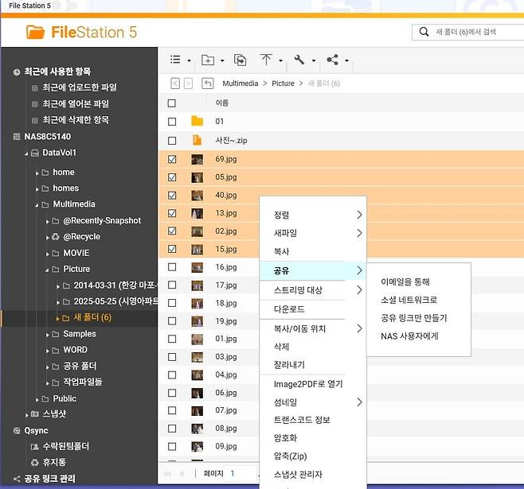Expand the MOVIE folder in tree
This screenshot has width=524, height=489.
click(47, 253)
